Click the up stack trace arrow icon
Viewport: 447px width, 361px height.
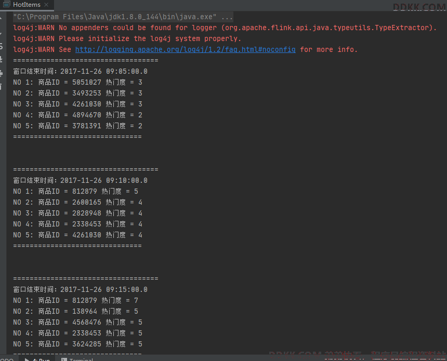pos(2,17)
